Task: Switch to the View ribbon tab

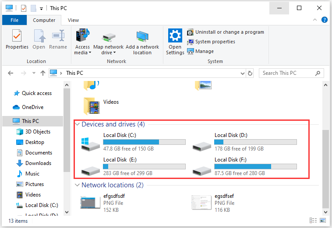Action: (x=73, y=20)
